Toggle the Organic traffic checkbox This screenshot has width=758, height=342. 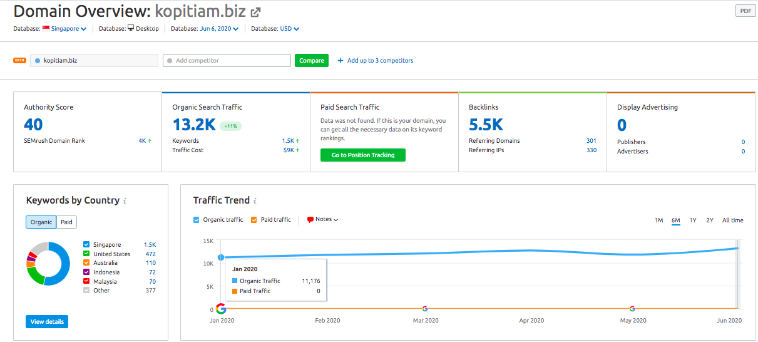(197, 220)
